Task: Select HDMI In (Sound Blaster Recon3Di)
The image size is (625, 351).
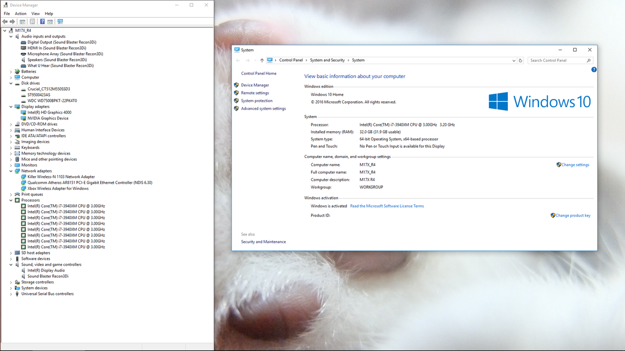Action: click(57, 48)
